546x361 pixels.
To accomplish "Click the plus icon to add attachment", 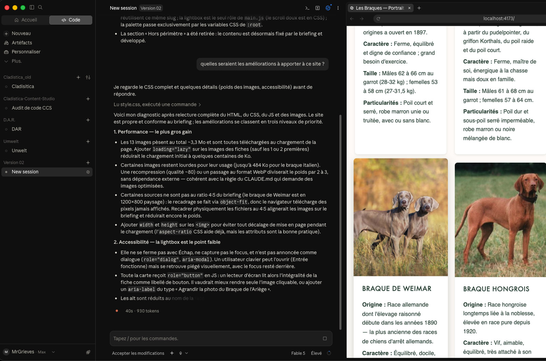I will tap(172, 353).
